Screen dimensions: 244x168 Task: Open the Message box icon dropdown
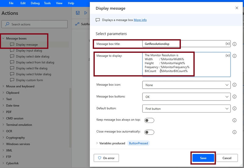pyautogui.click(x=186, y=85)
